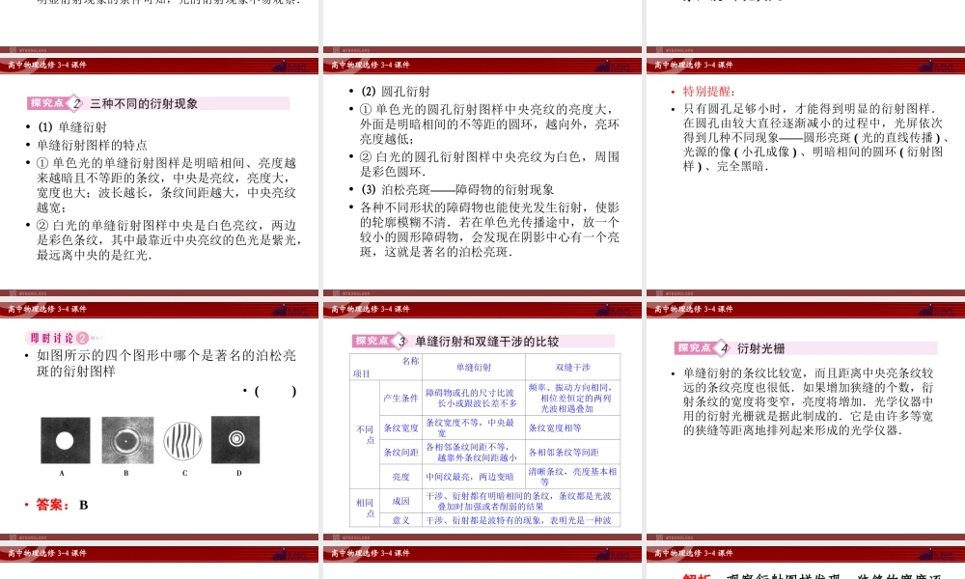Screen dimensions: 965x579
Task: Select the 探究点 4 badge icon
Action: click(703, 347)
